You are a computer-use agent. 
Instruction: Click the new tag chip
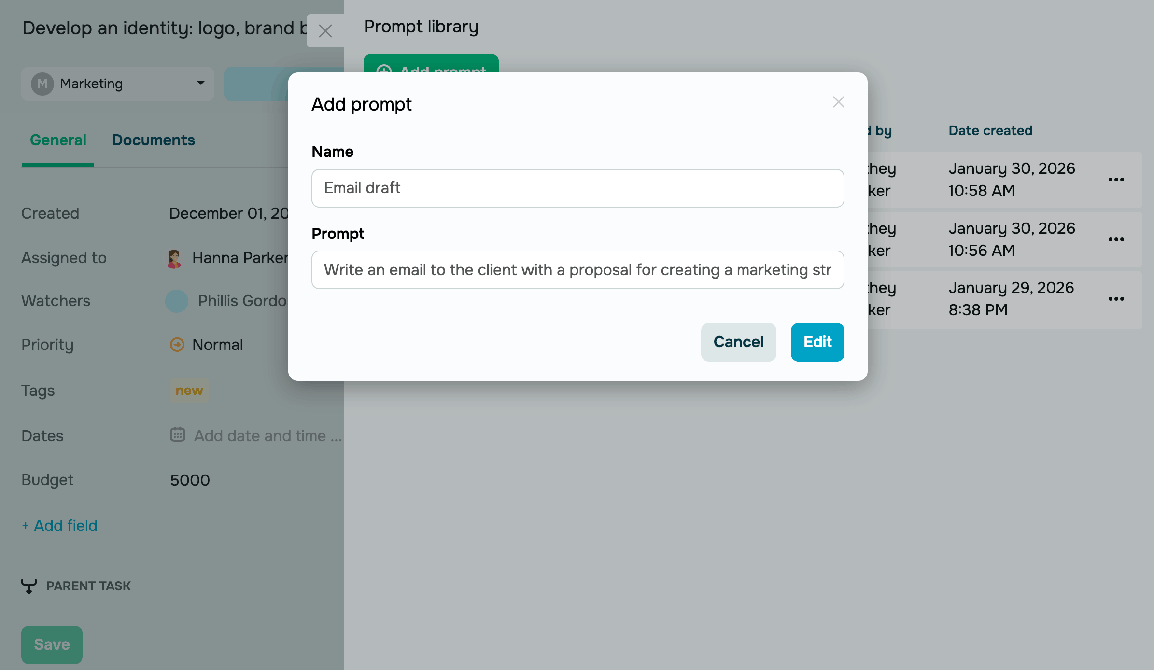click(x=189, y=391)
